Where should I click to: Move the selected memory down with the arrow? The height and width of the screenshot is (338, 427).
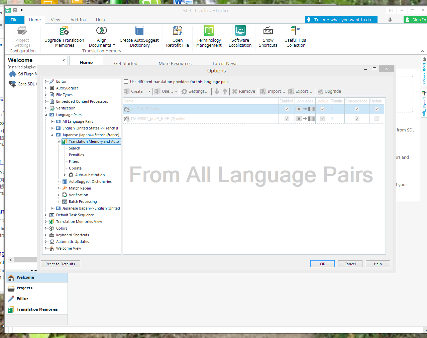point(217,91)
